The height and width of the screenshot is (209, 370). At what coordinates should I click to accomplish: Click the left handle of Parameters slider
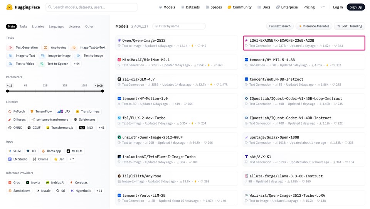[x=8, y=91]
